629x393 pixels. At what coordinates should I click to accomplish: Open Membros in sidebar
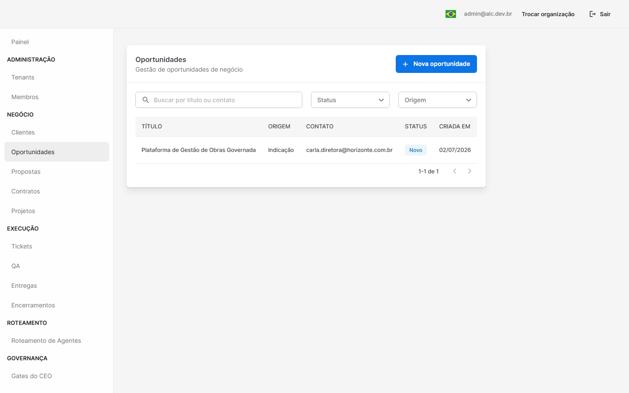coord(57,97)
